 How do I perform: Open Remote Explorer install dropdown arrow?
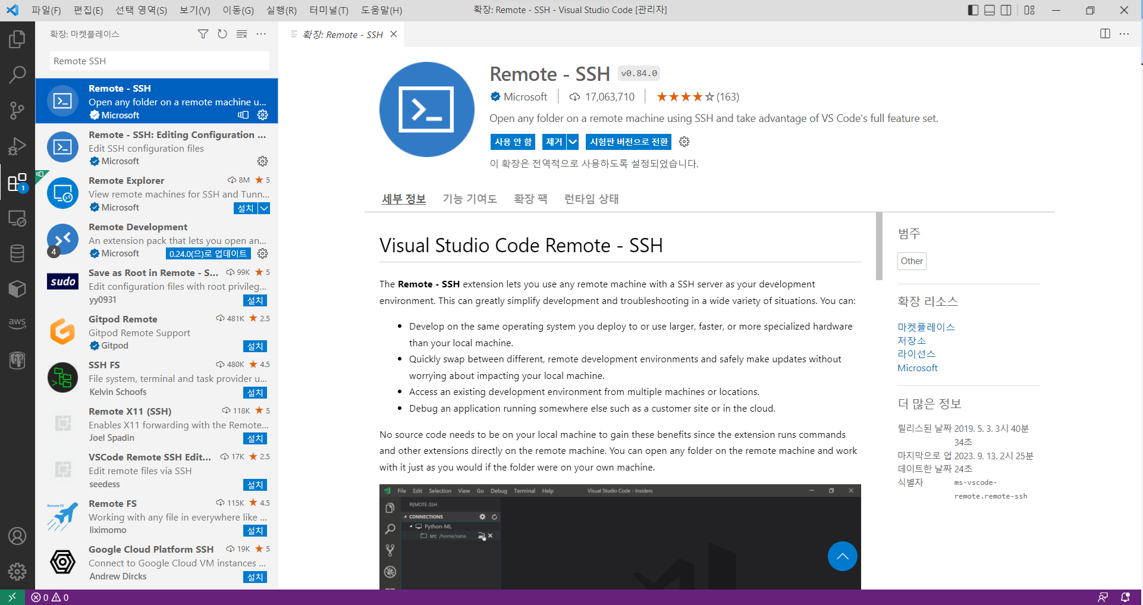point(264,208)
